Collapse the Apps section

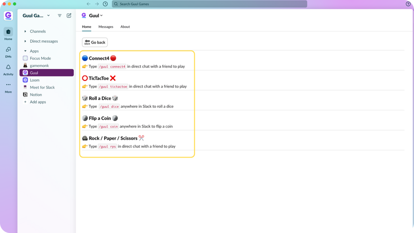(x=26, y=51)
